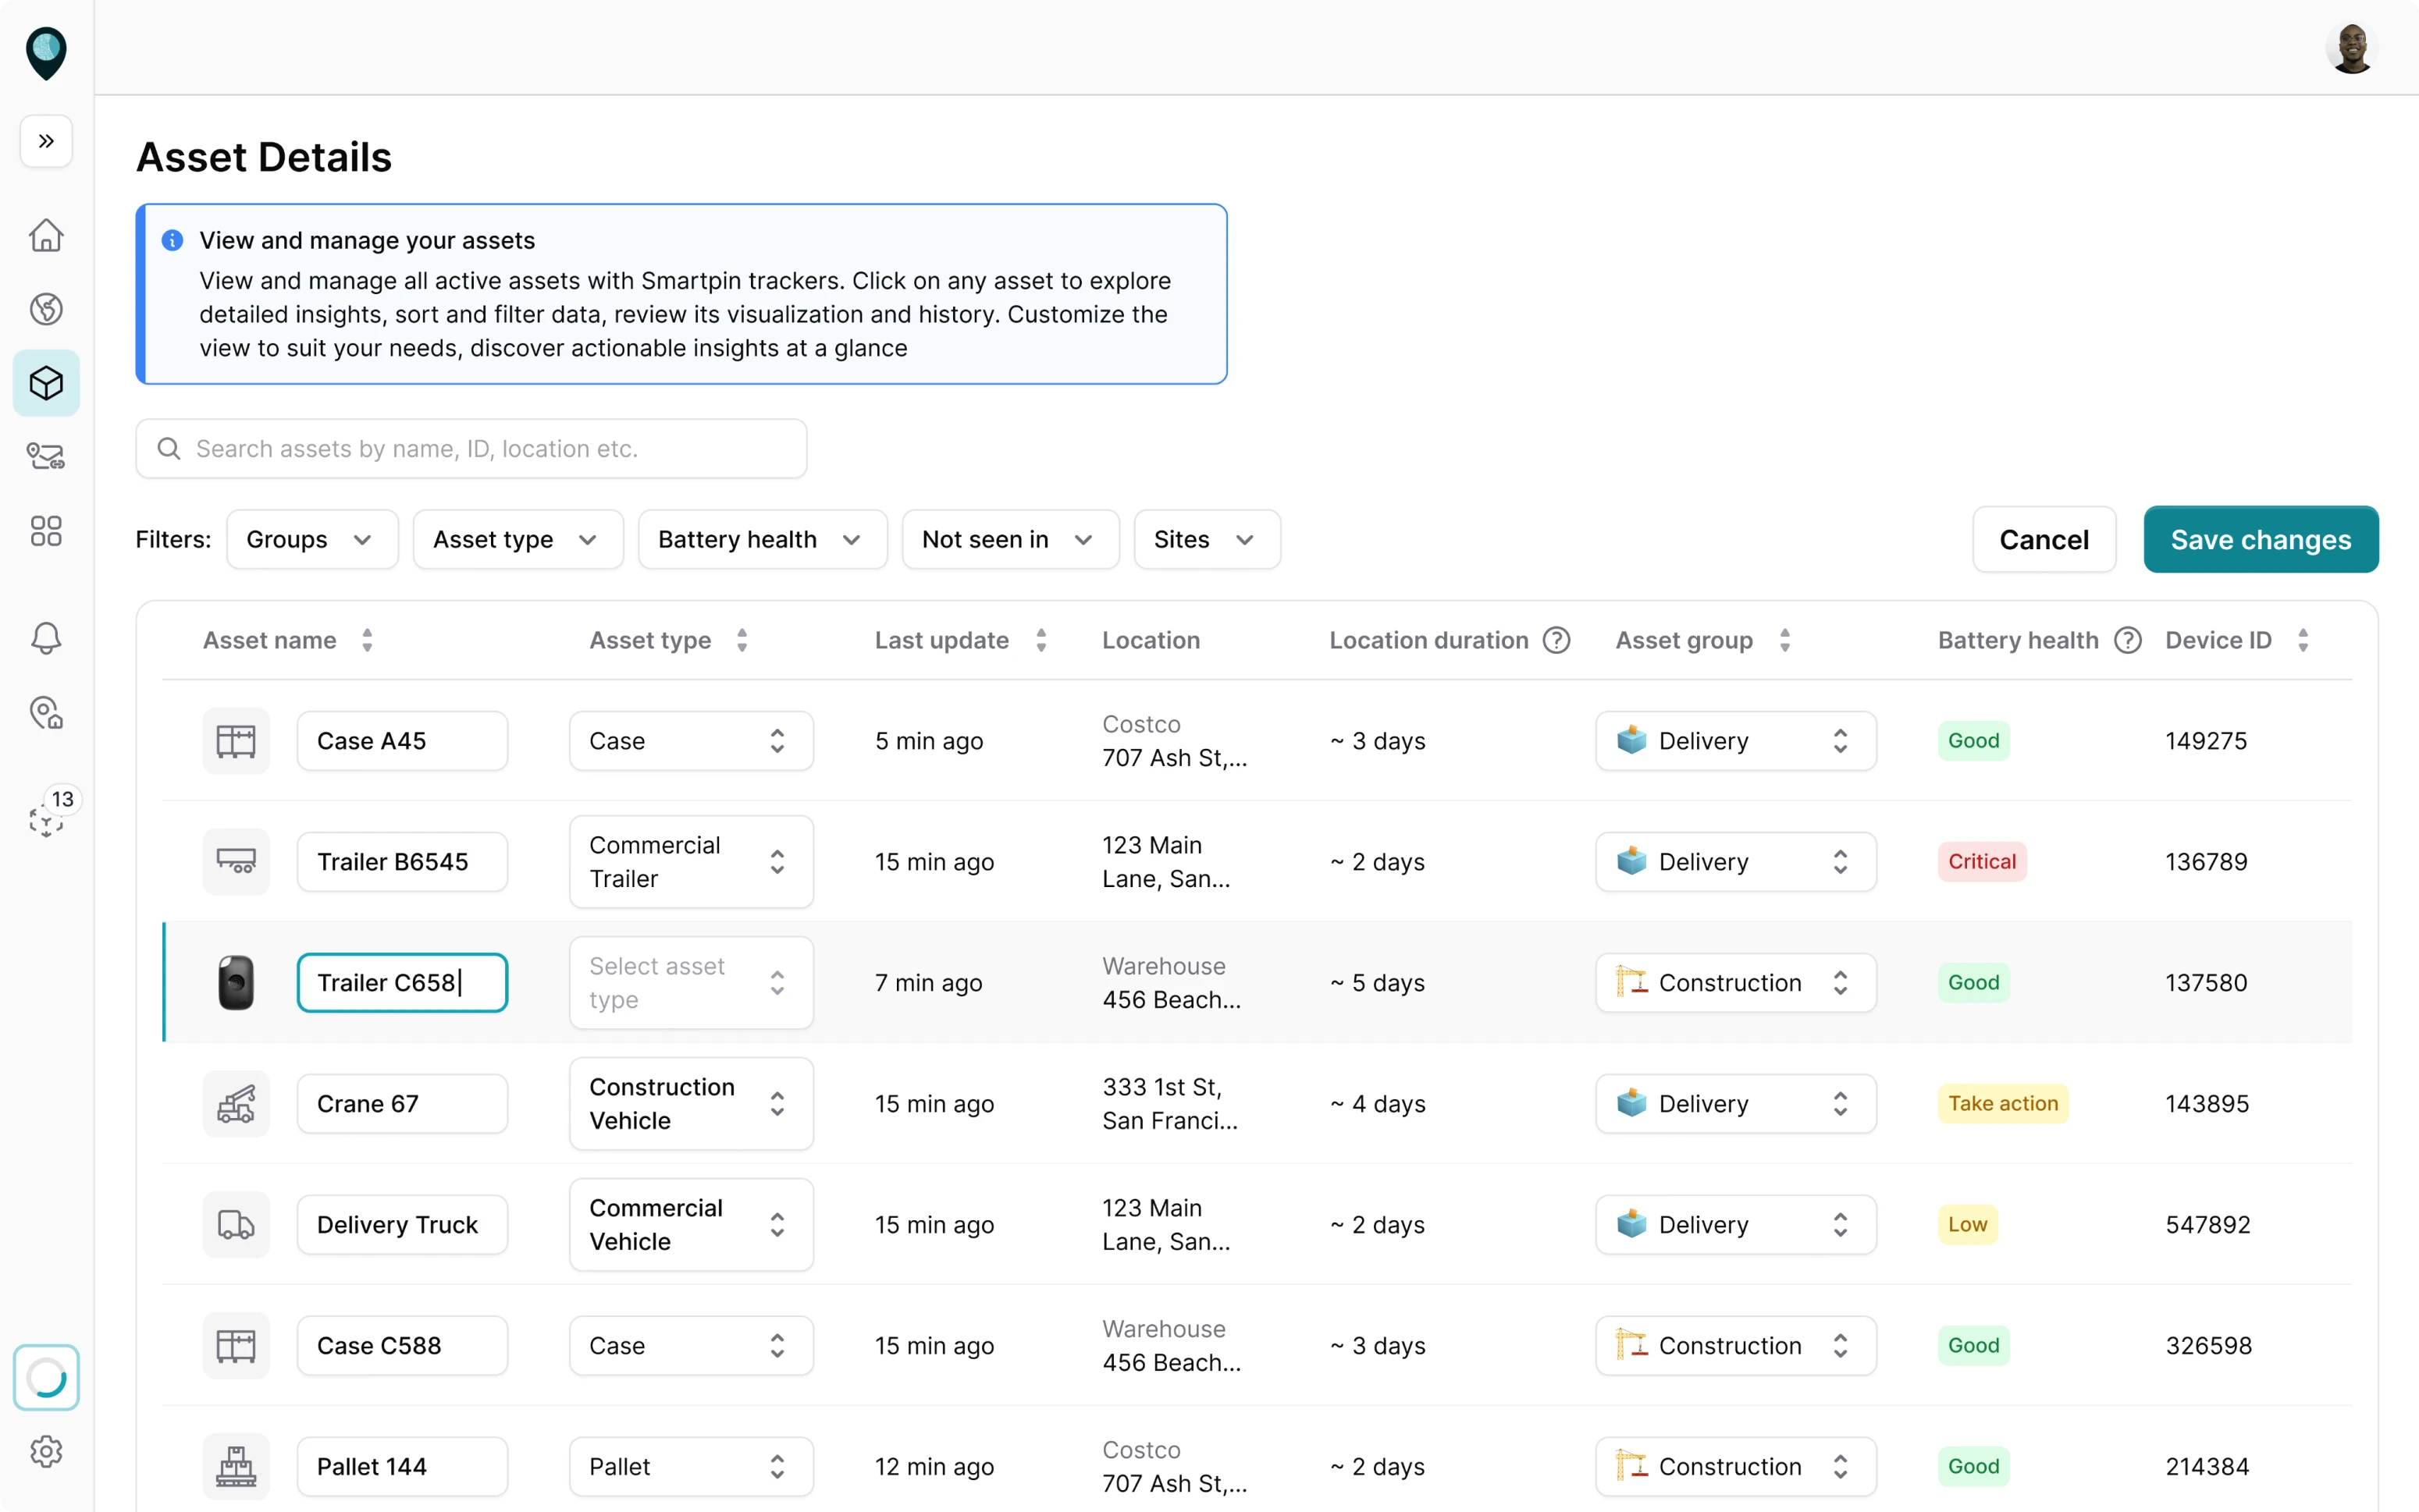Open the geofence location pin icon
The width and height of the screenshot is (2419, 1512).
46,714
